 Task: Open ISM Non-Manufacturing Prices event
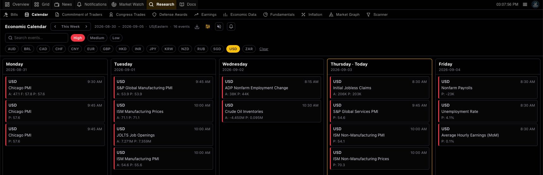(380, 159)
